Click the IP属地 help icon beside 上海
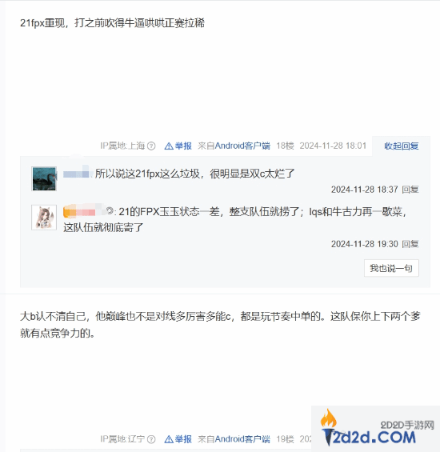This screenshot has width=440, height=452. 151,146
